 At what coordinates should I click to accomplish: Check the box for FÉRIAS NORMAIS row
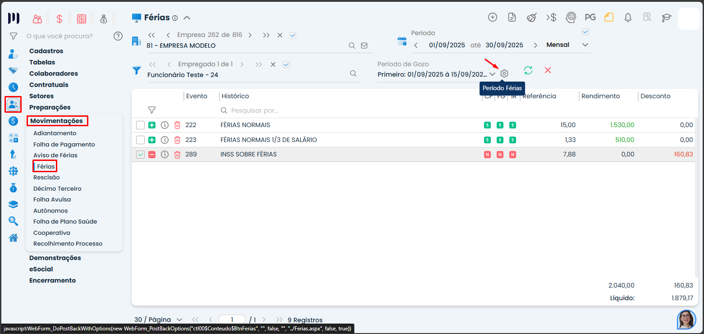[141, 125]
